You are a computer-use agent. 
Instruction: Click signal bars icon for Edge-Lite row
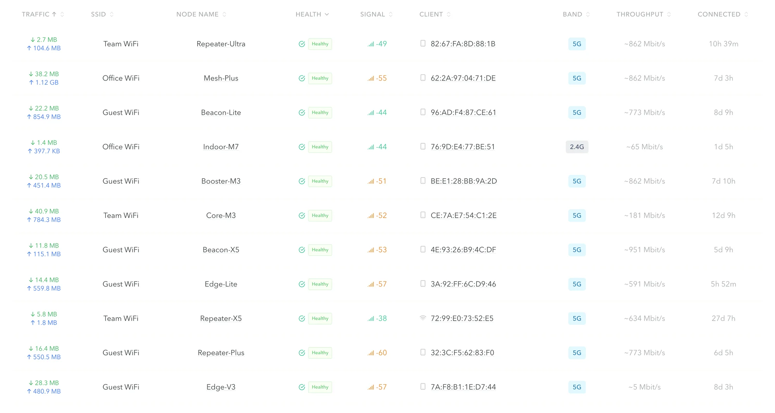[371, 285]
